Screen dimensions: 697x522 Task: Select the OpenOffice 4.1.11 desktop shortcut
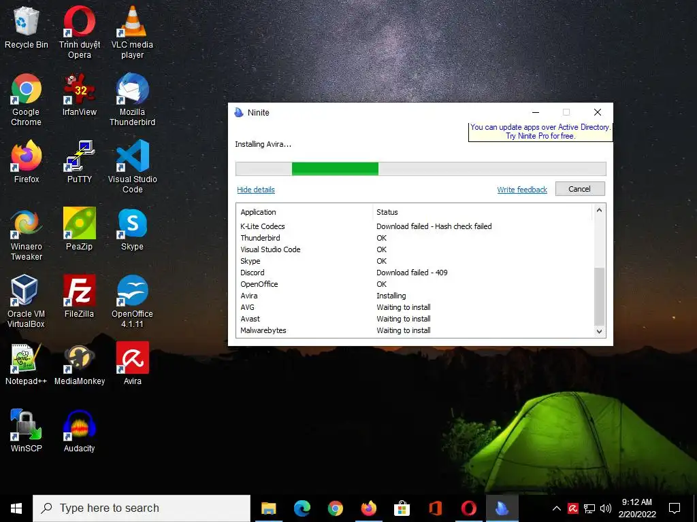132,301
